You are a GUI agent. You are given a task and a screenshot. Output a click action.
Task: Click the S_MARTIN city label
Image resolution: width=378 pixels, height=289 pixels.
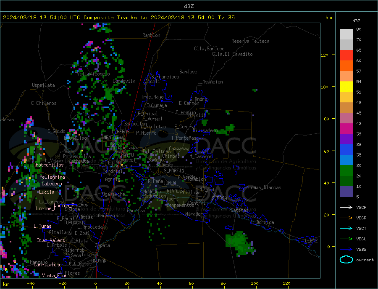click(x=174, y=171)
